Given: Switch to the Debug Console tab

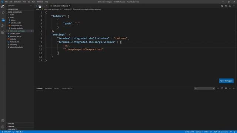Looking at the screenshot, I should (x=67, y=88).
